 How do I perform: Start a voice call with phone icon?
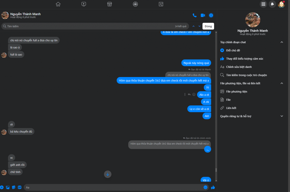tap(195, 15)
